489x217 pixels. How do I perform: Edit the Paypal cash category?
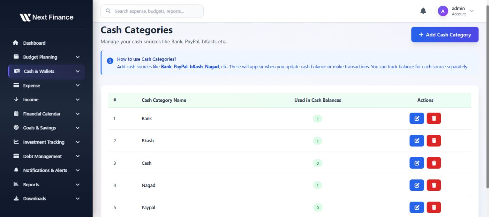[x=416, y=207]
